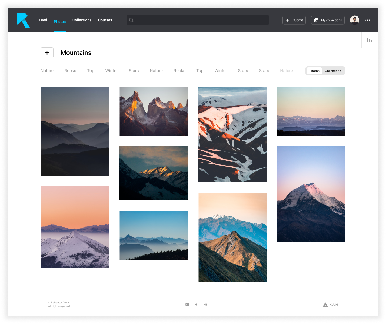Switch view toggle to Collections
This screenshot has width=386, height=324.
[x=333, y=71]
